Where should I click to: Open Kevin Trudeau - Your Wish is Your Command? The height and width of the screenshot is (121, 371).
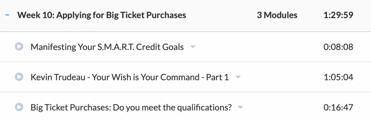(130, 77)
